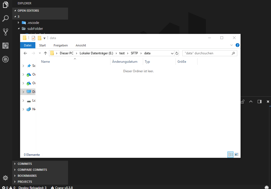
Task: Open the Start ribbon tab
Action: point(42,45)
